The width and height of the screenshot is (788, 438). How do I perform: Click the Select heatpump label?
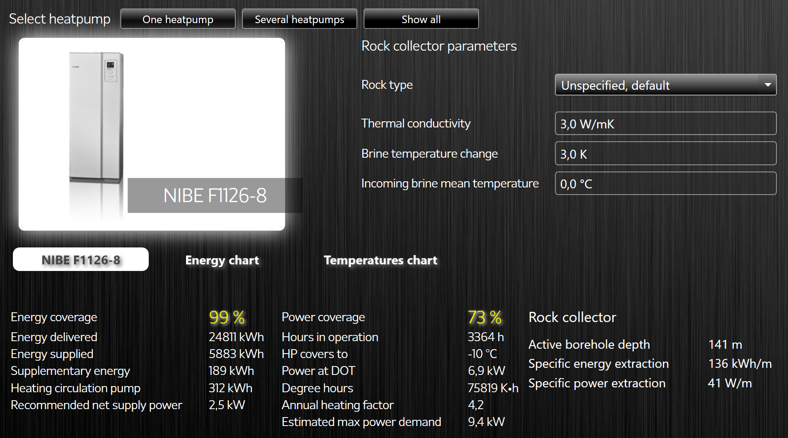click(59, 19)
